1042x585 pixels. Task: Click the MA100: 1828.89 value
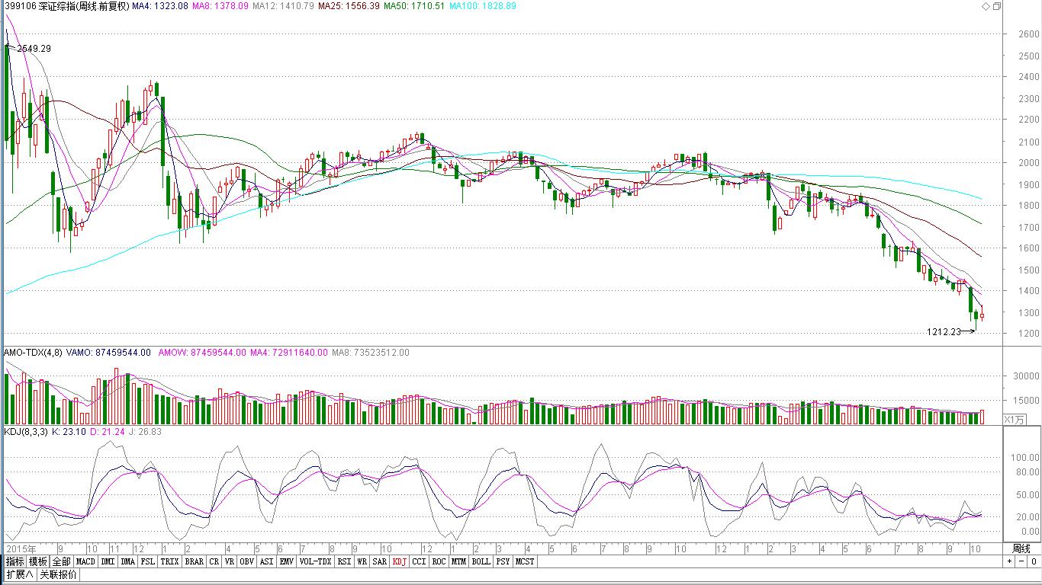[483, 6]
